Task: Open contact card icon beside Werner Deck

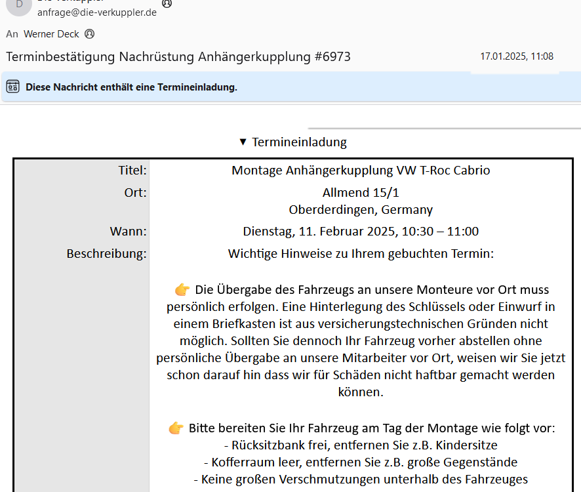Action: (x=90, y=34)
